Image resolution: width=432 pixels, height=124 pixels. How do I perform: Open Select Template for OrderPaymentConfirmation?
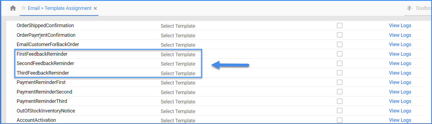178,36
